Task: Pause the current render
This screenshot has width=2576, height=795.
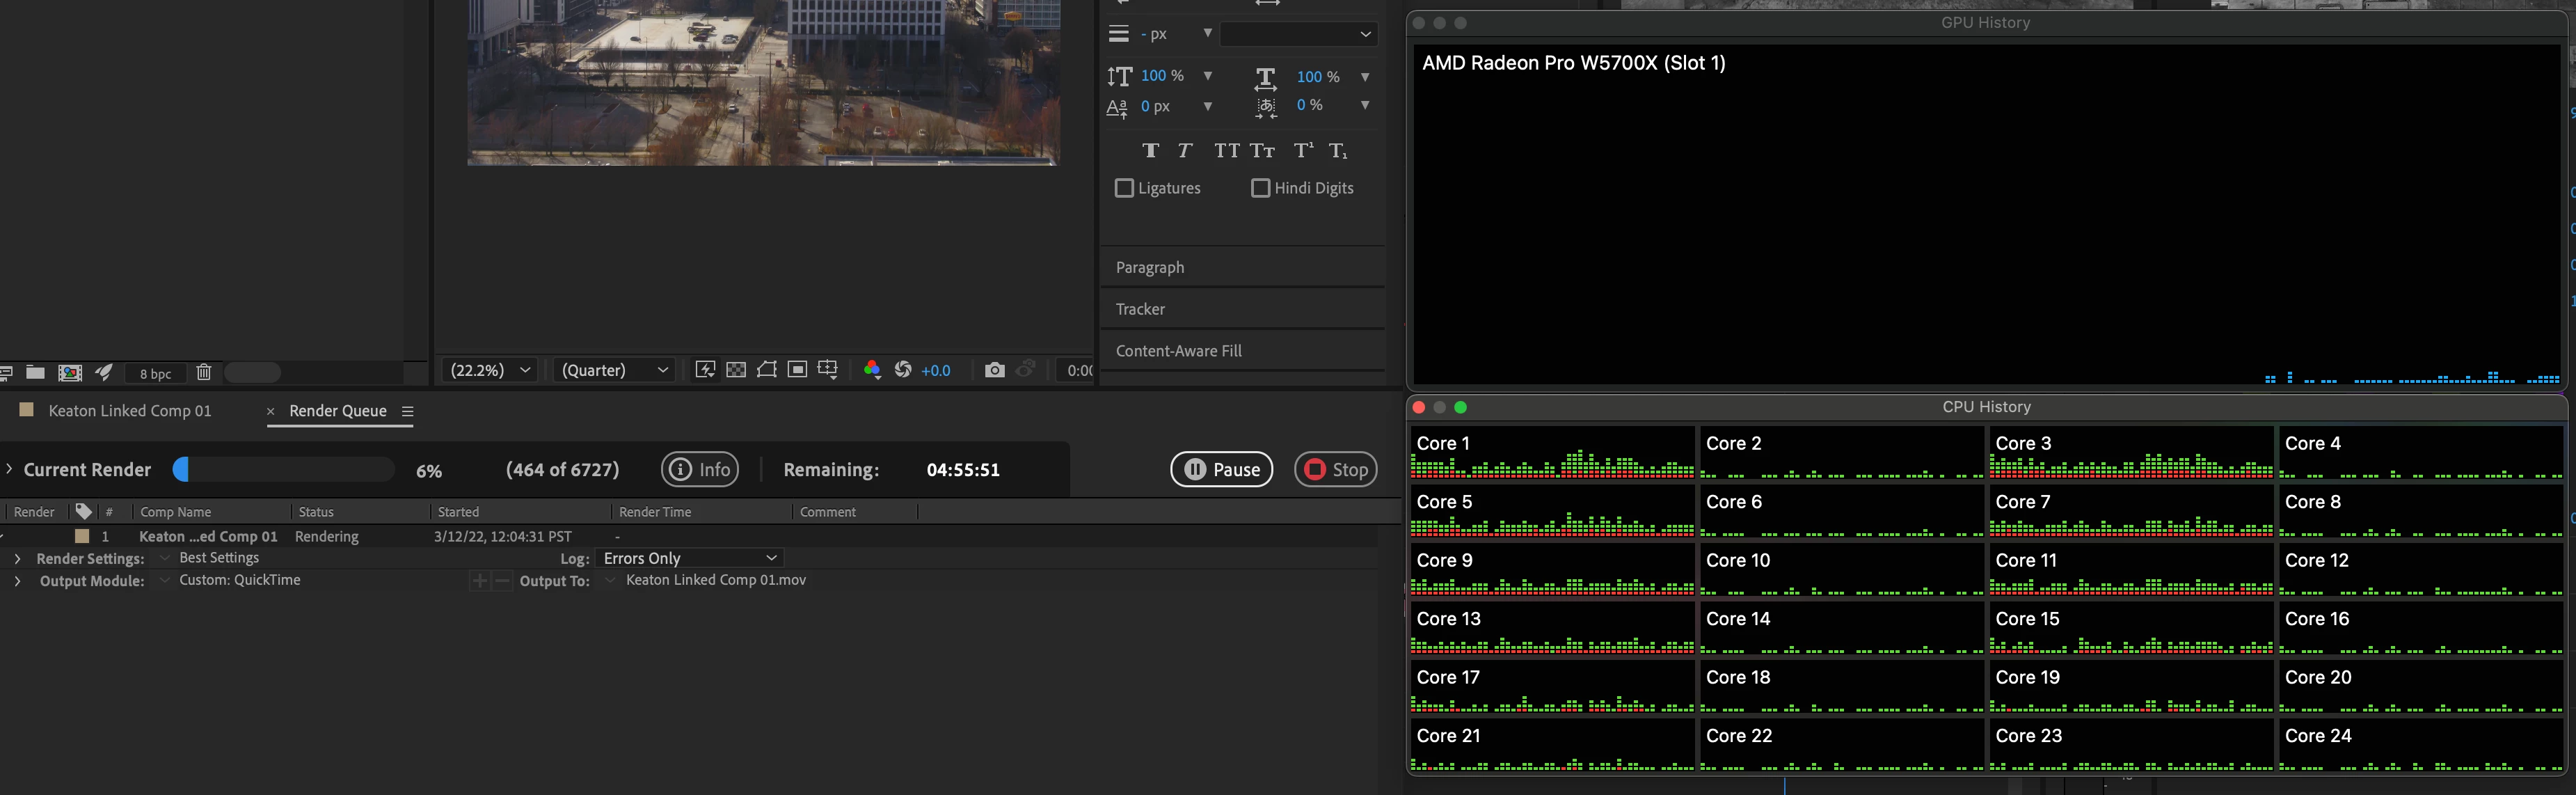Action: coord(1221,470)
